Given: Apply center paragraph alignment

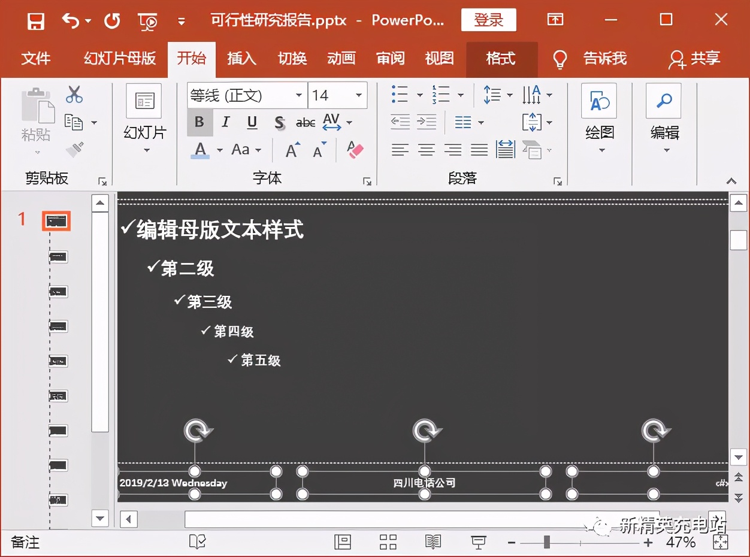Looking at the screenshot, I should (426, 149).
